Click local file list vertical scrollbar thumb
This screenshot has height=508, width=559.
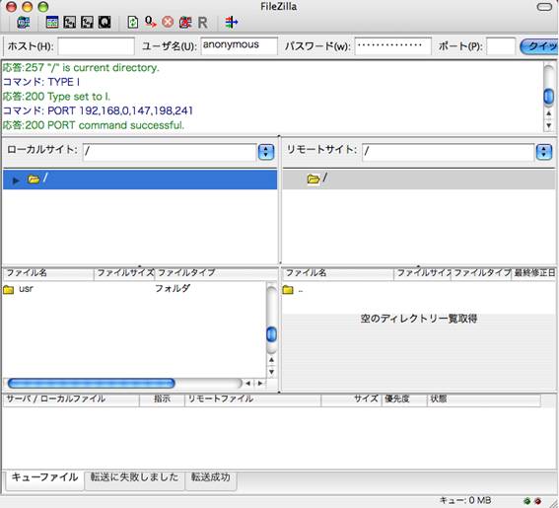272,334
